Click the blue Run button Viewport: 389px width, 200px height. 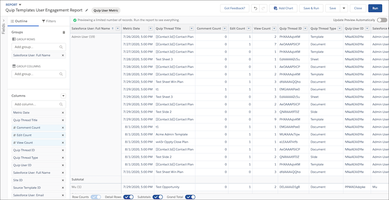coord(375,8)
